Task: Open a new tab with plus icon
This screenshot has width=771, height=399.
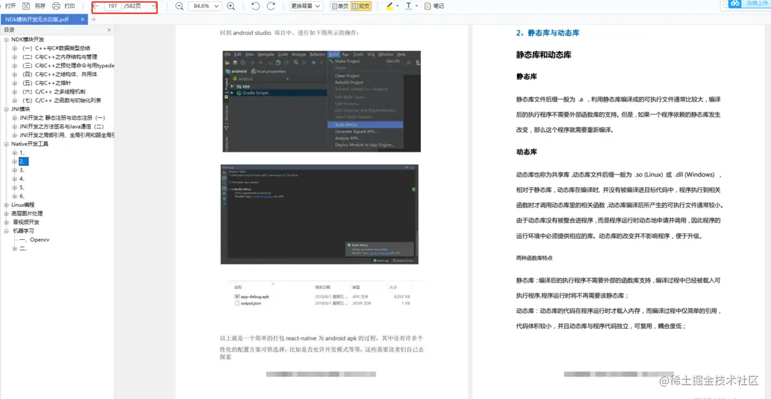Action: [x=94, y=19]
